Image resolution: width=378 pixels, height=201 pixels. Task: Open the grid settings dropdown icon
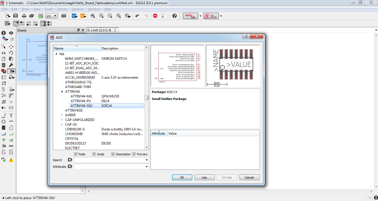click(7, 24)
